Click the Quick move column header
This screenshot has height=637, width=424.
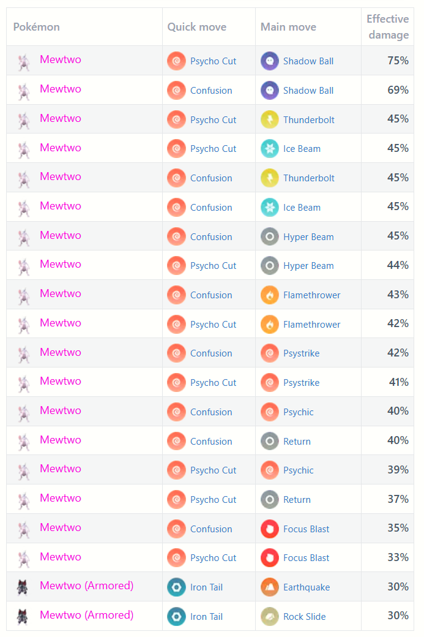[197, 27]
